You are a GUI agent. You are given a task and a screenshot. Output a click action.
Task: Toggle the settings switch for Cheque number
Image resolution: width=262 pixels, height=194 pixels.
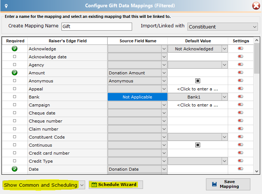241,121
